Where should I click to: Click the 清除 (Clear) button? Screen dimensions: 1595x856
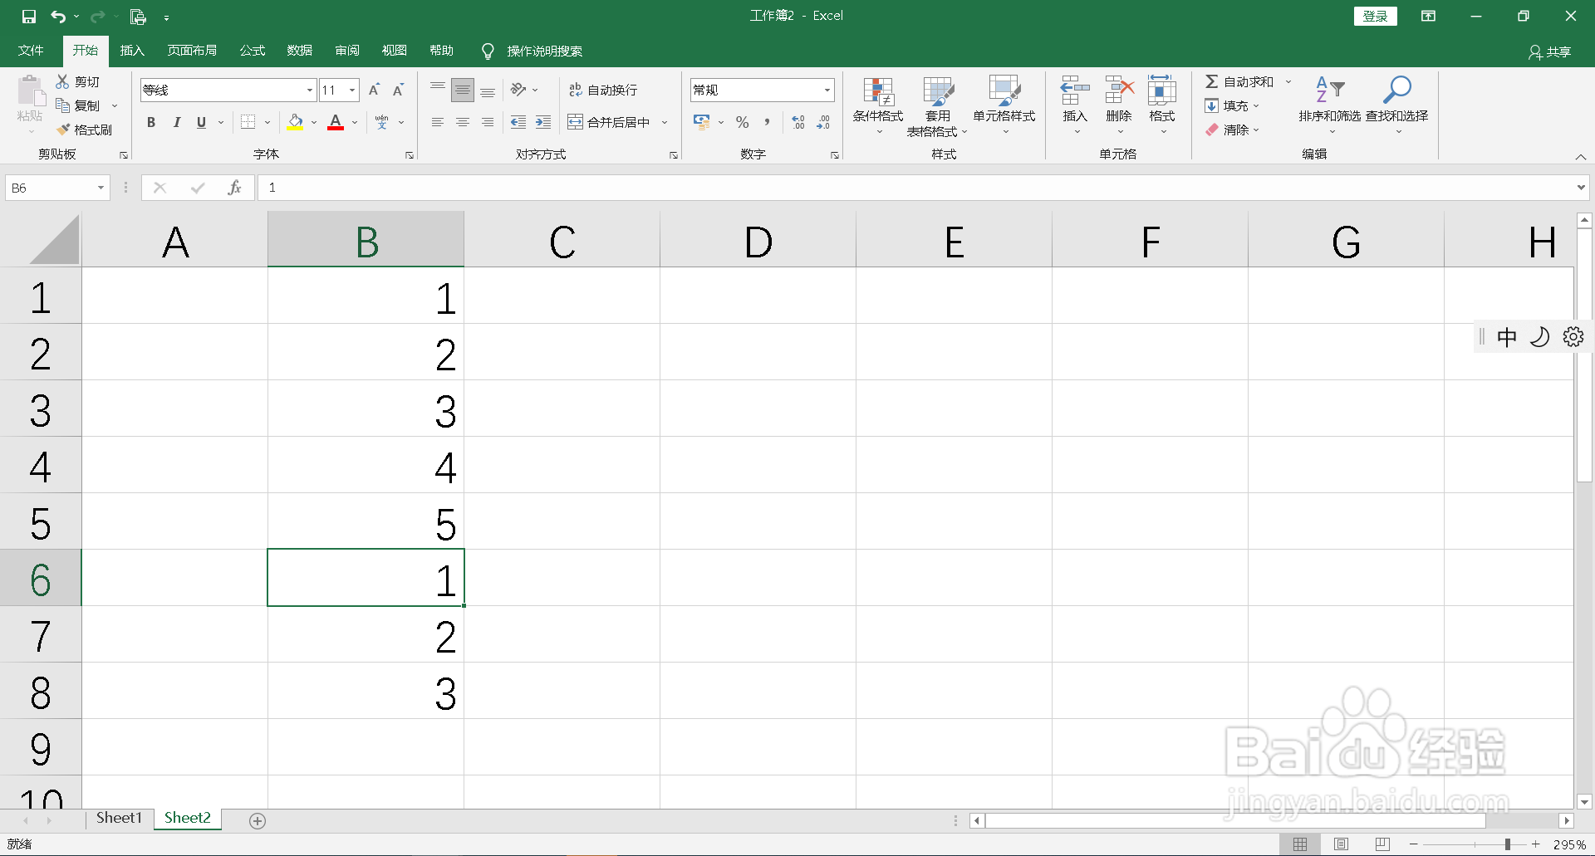point(1227,130)
